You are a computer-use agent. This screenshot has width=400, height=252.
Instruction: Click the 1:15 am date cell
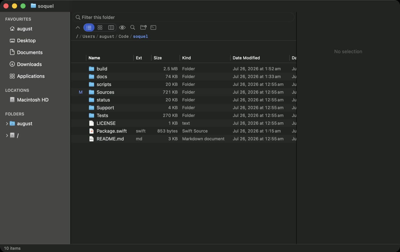coord(257,131)
